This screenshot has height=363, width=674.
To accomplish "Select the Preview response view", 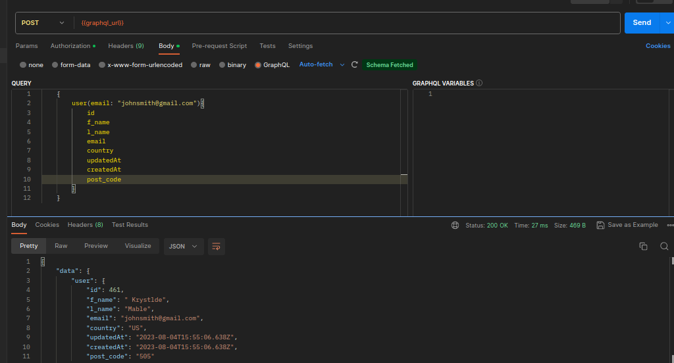I will [96, 246].
